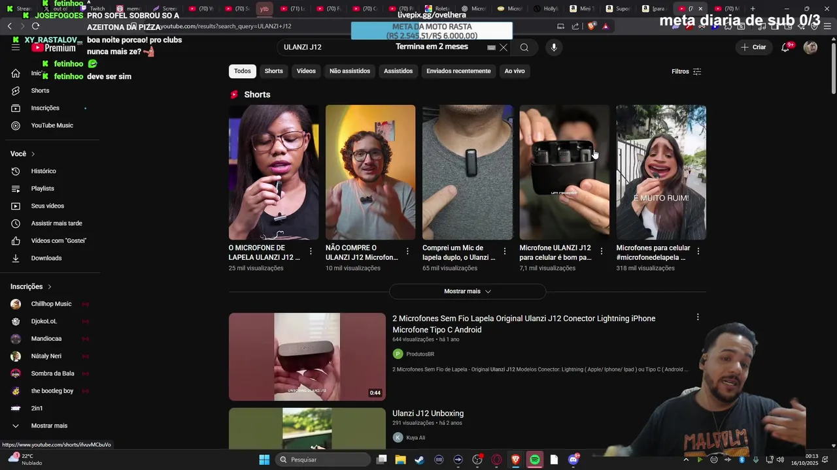Play short NÃO COMPRE O ULANZI J12

[370, 172]
